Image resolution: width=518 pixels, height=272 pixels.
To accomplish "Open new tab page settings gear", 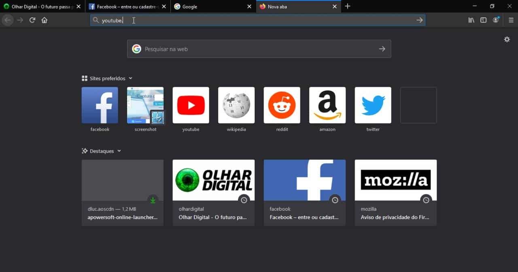I will point(507,40).
